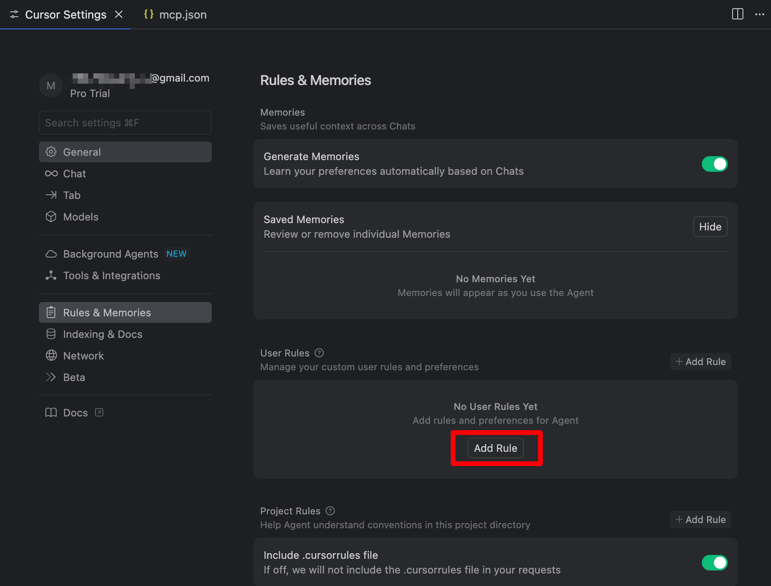Click the Rules & Memories page heading

(x=315, y=80)
